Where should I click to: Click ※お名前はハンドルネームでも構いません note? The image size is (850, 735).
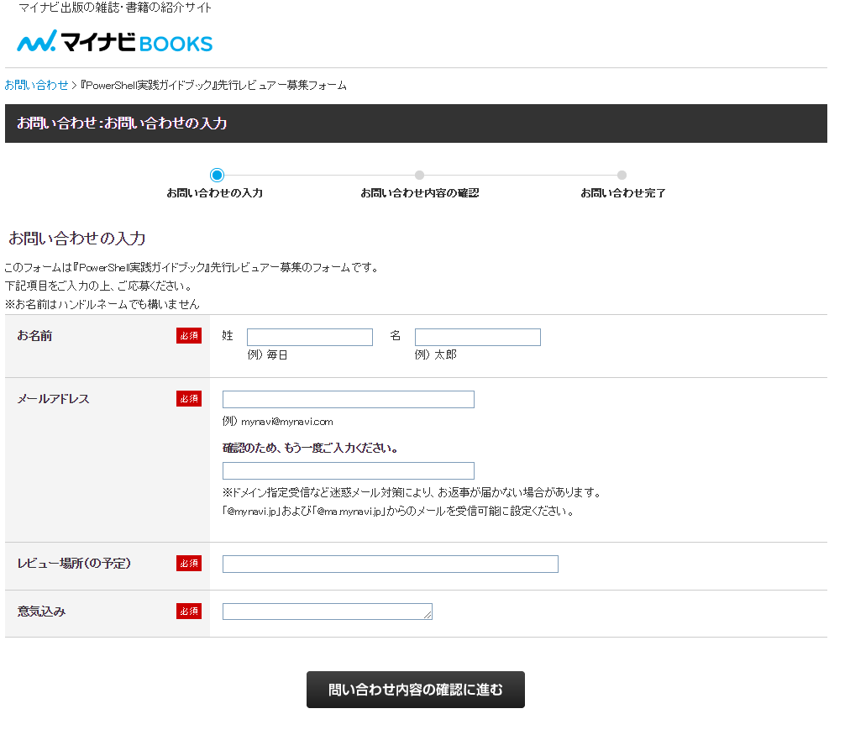[x=102, y=304]
